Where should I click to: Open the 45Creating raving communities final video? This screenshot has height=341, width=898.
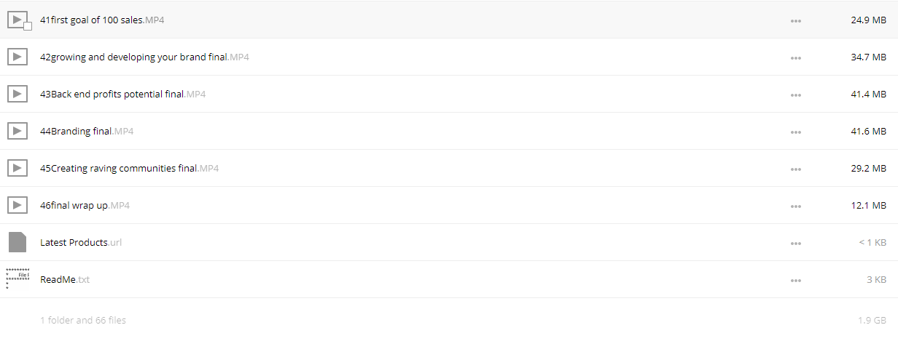(x=129, y=168)
